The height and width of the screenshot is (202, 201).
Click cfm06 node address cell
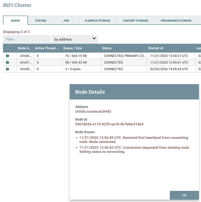25,56
